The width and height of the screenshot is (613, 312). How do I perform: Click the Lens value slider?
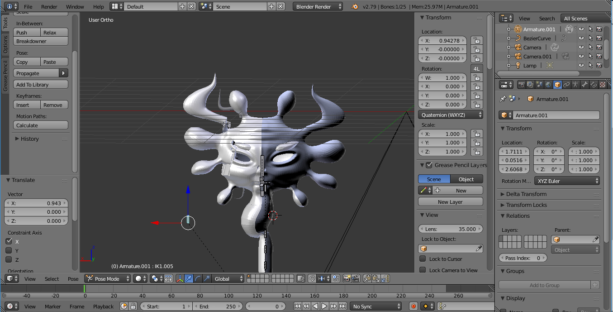[450, 229]
